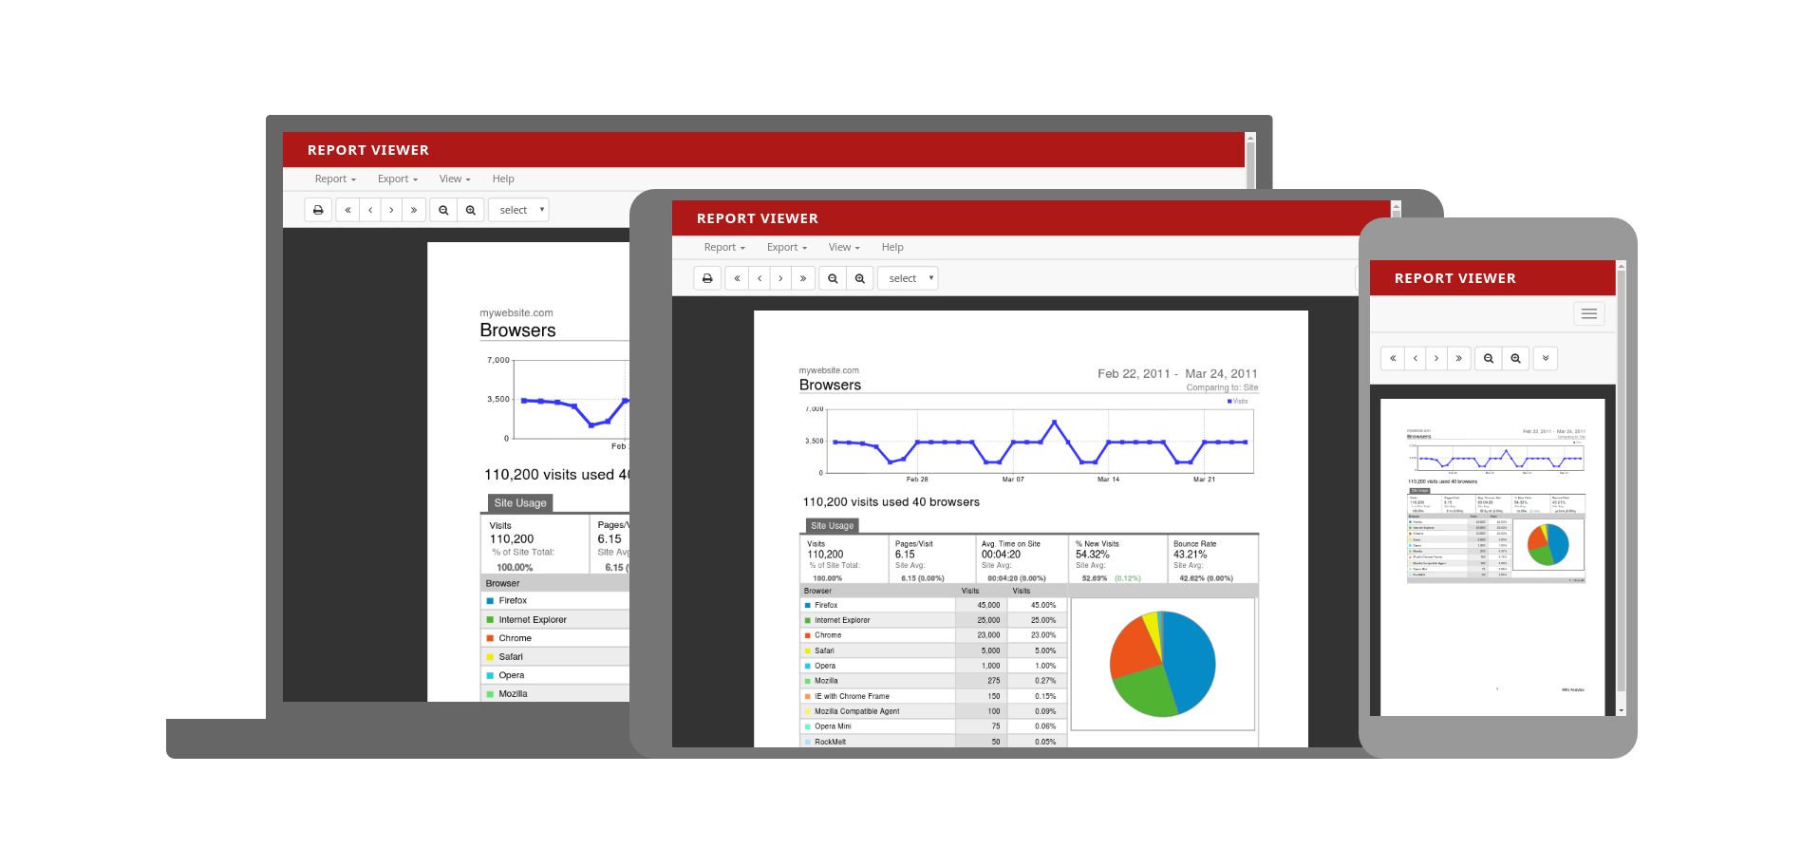Click Browsers heading in tablet report
1820x867 pixels.
point(830,385)
